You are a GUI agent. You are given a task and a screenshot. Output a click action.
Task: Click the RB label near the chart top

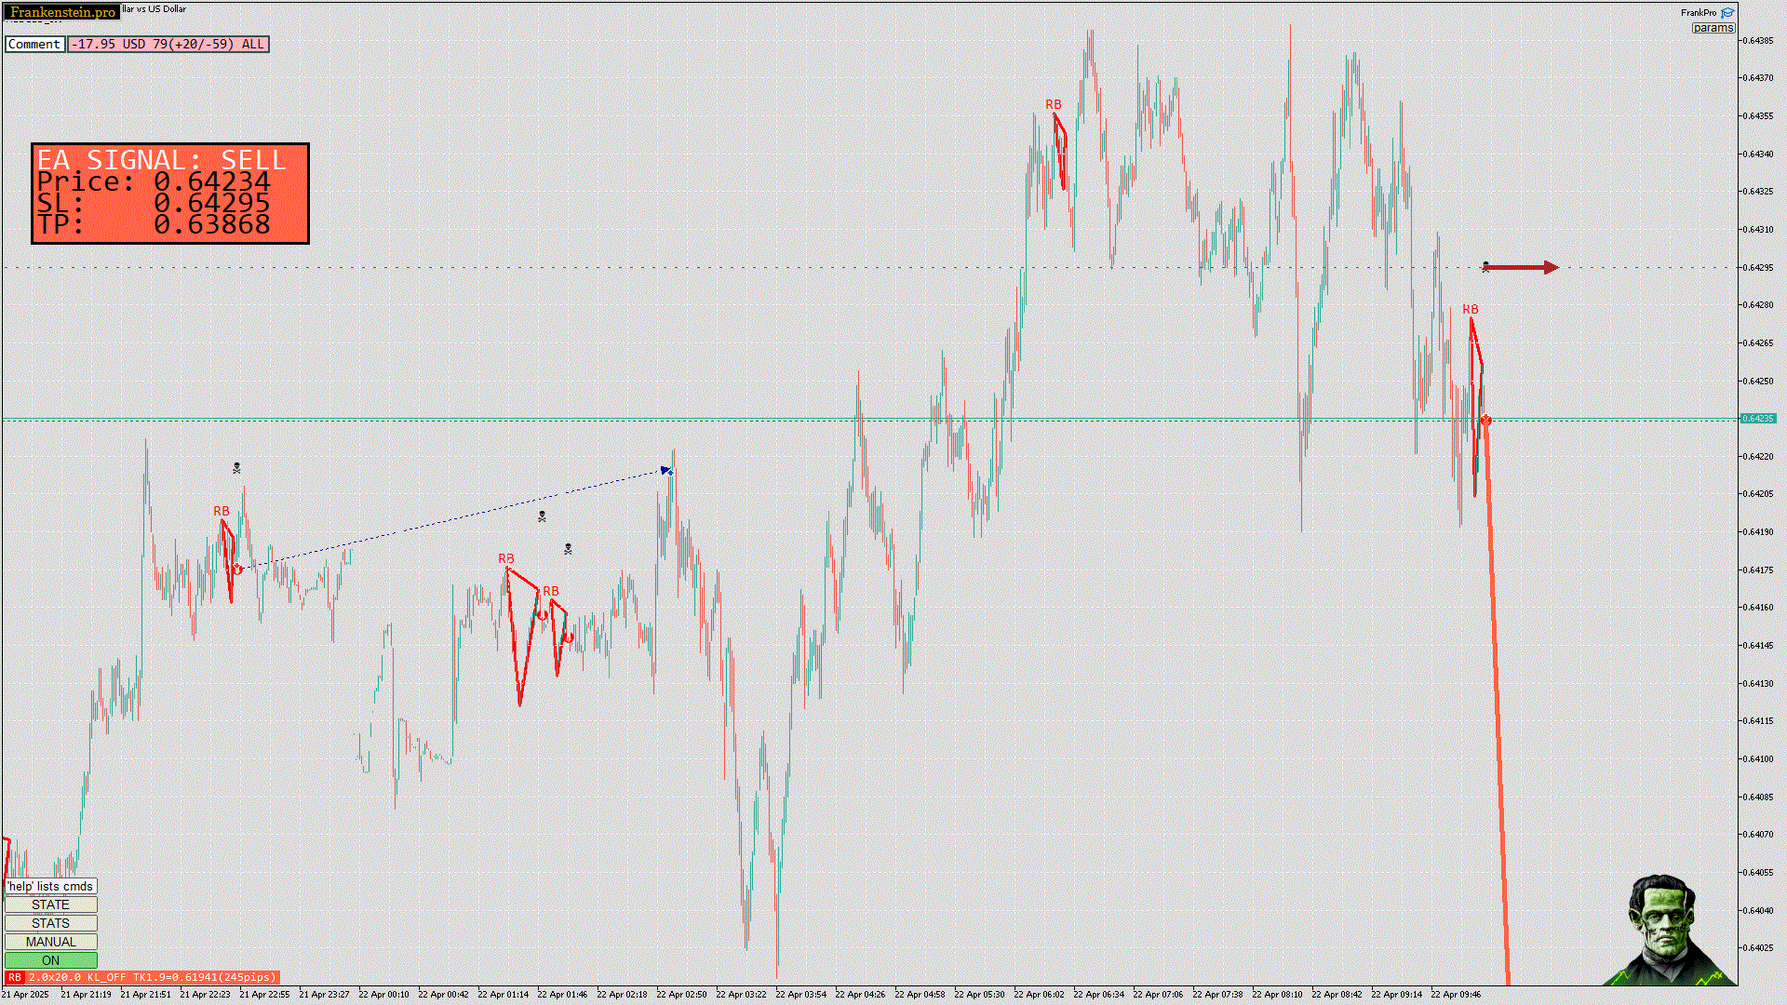pos(1053,105)
